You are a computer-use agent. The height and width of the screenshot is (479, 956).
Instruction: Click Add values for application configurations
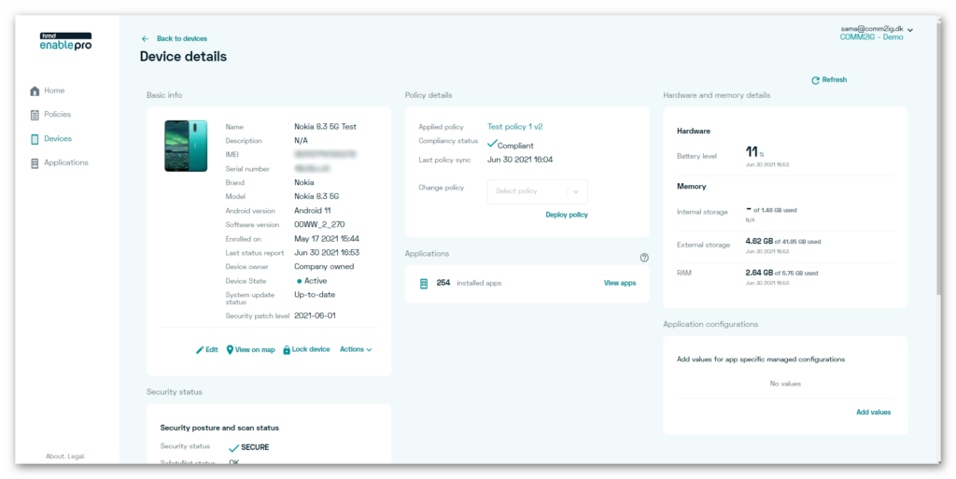[x=873, y=412]
